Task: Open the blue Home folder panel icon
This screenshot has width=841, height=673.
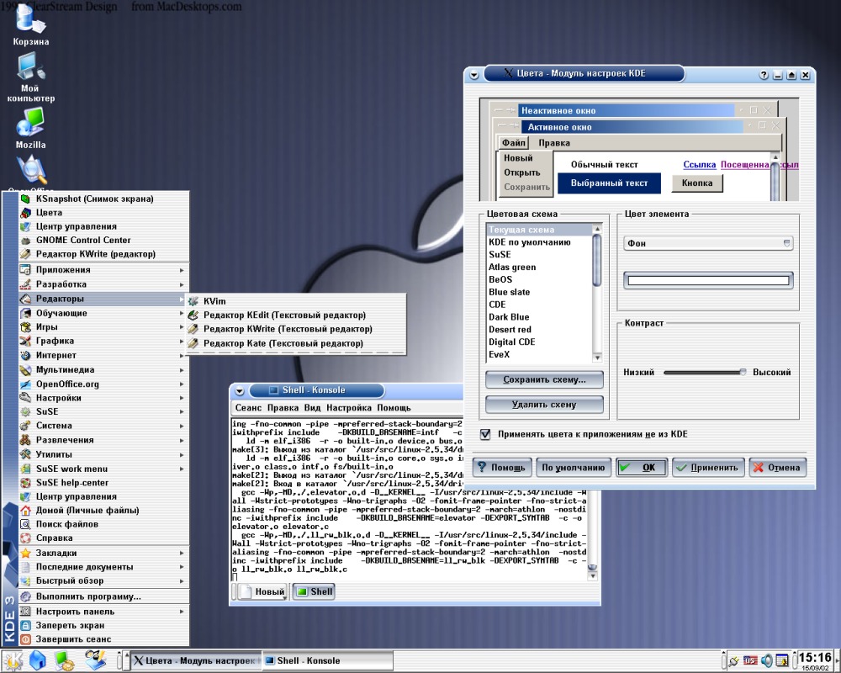Action: 38,660
